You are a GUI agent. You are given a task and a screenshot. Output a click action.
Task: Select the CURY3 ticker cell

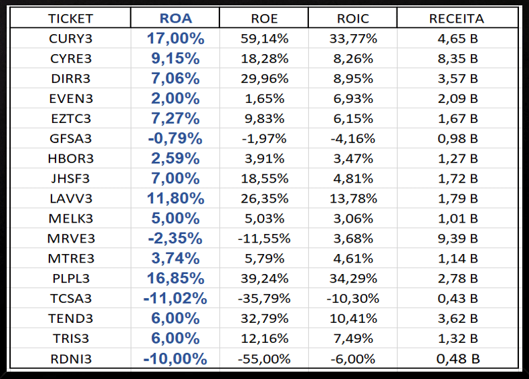(x=71, y=38)
